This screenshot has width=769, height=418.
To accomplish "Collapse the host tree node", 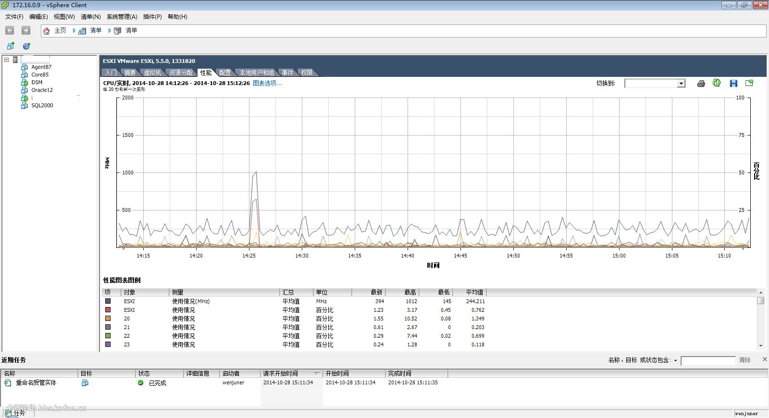I will pyautogui.click(x=7, y=60).
